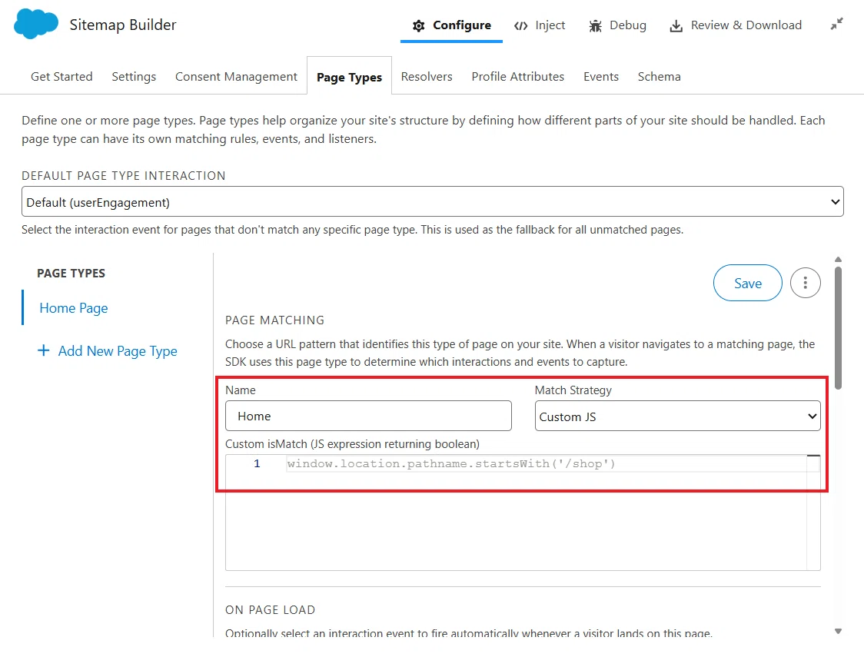The height and width of the screenshot is (657, 864).
Task: Click the Sitemap Builder title
Action: tap(123, 25)
